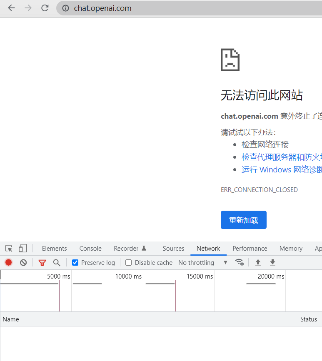The height and width of the screenshot is (361, 322).
Task: Click the browser forward arrow
Action: (x=28, y=8)
